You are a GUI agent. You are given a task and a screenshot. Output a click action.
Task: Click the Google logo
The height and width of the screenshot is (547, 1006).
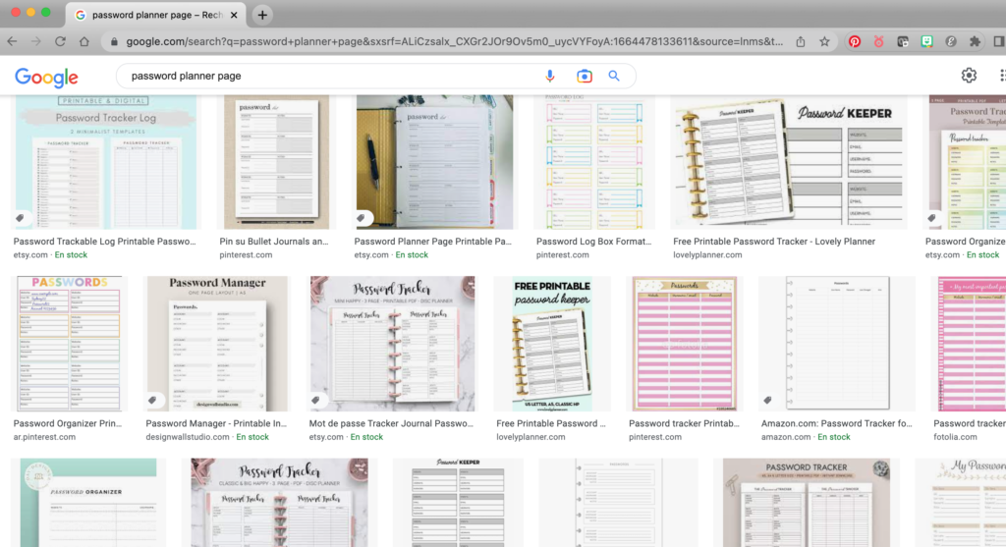pyautogui.click(x=46, y=78)
